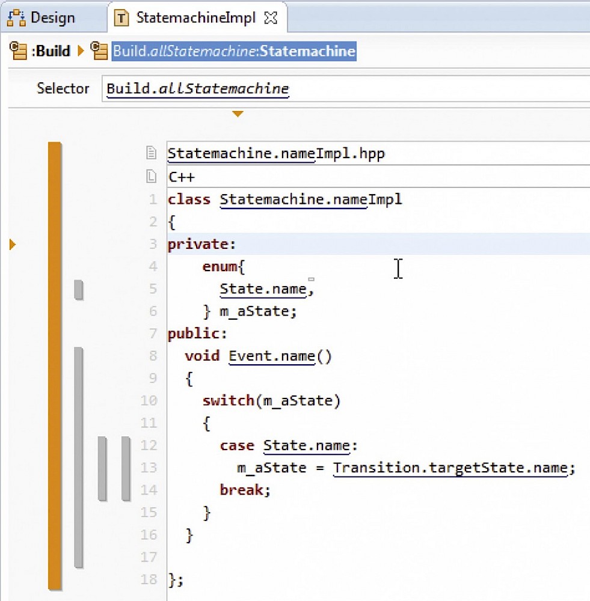This screenshot has height=601, width=590.
Task: Click the Design tab icon
Action: click(16, 18)
